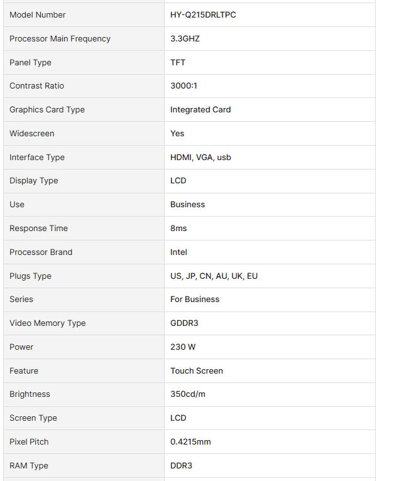The height and width of the screenshot is (481, 409).
Task: Select the DDR3 RAM Type value
Action: pos(182,466)
